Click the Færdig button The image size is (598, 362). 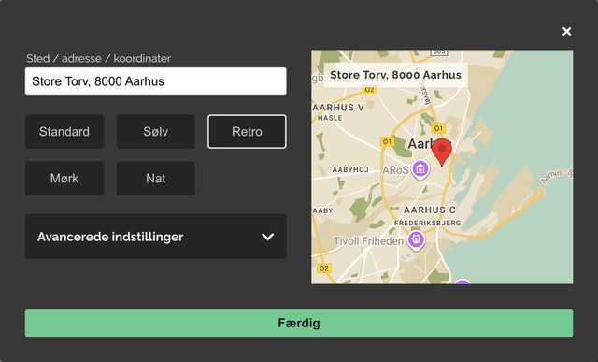point(299,323)
